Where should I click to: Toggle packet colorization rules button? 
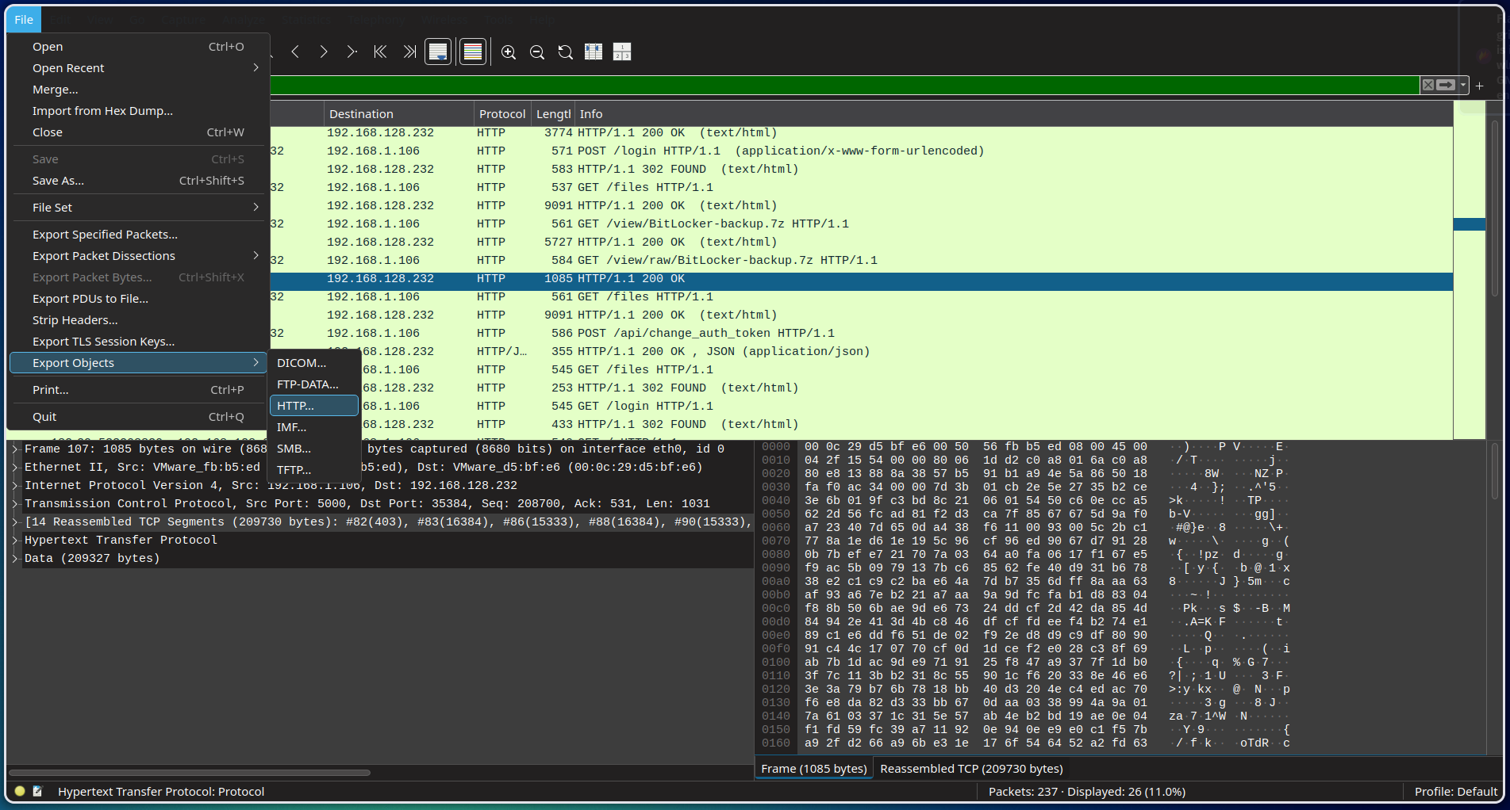[x=473, y=52]
